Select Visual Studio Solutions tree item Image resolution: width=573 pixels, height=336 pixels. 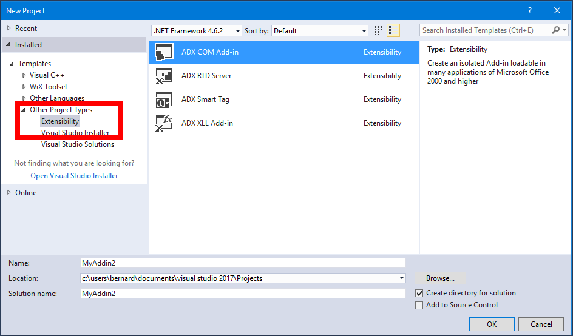(78, 144)
